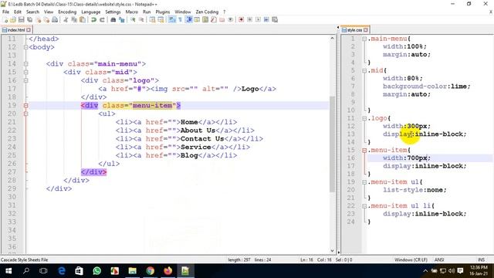Collapse the main-menu div fold on line 14
The image size is (494, 278).
click(25, 64)
